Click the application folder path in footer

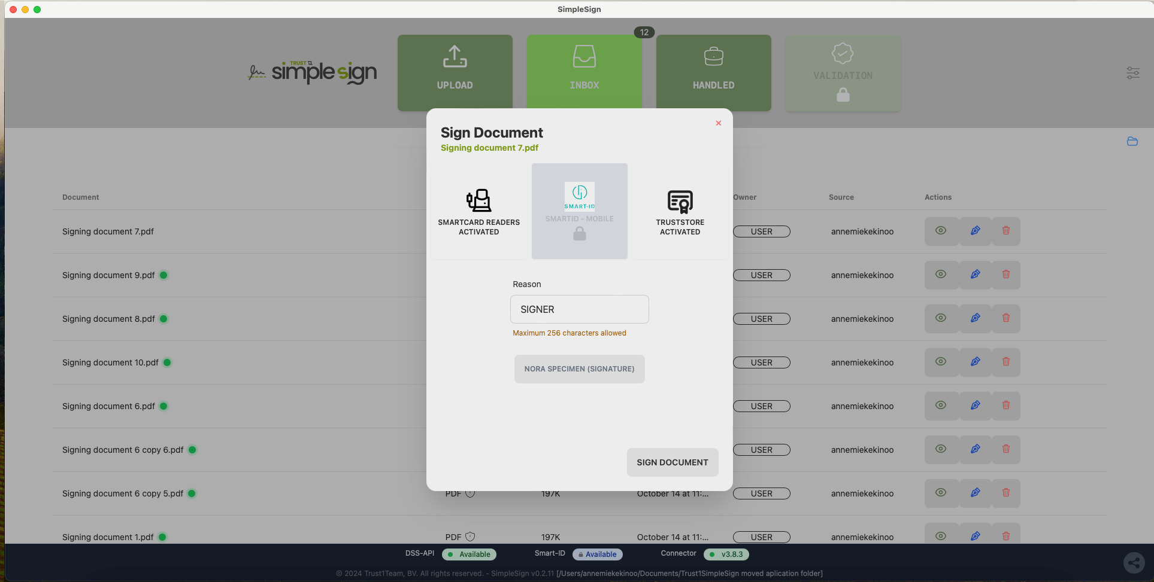click(x=689, y=574)
